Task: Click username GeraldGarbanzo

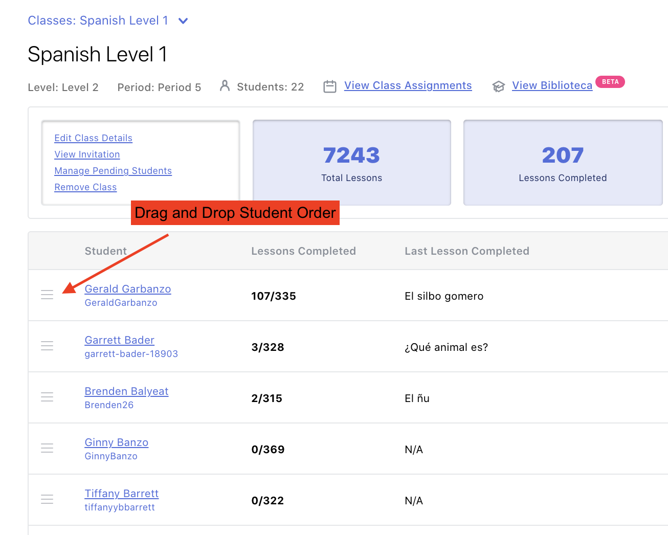Action: pyautogui.click(x=121, y=303)
